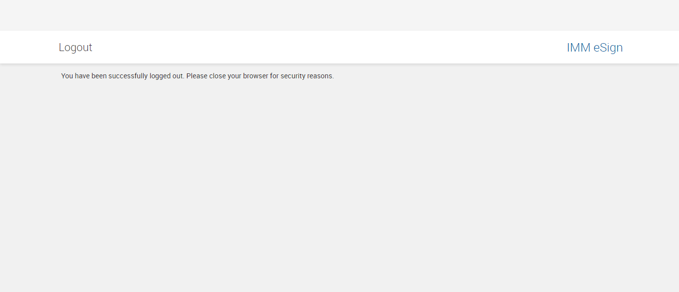The image size is (679, 292).
Task: Click the phrase "logged out" in the message
Action: point(167,76)
